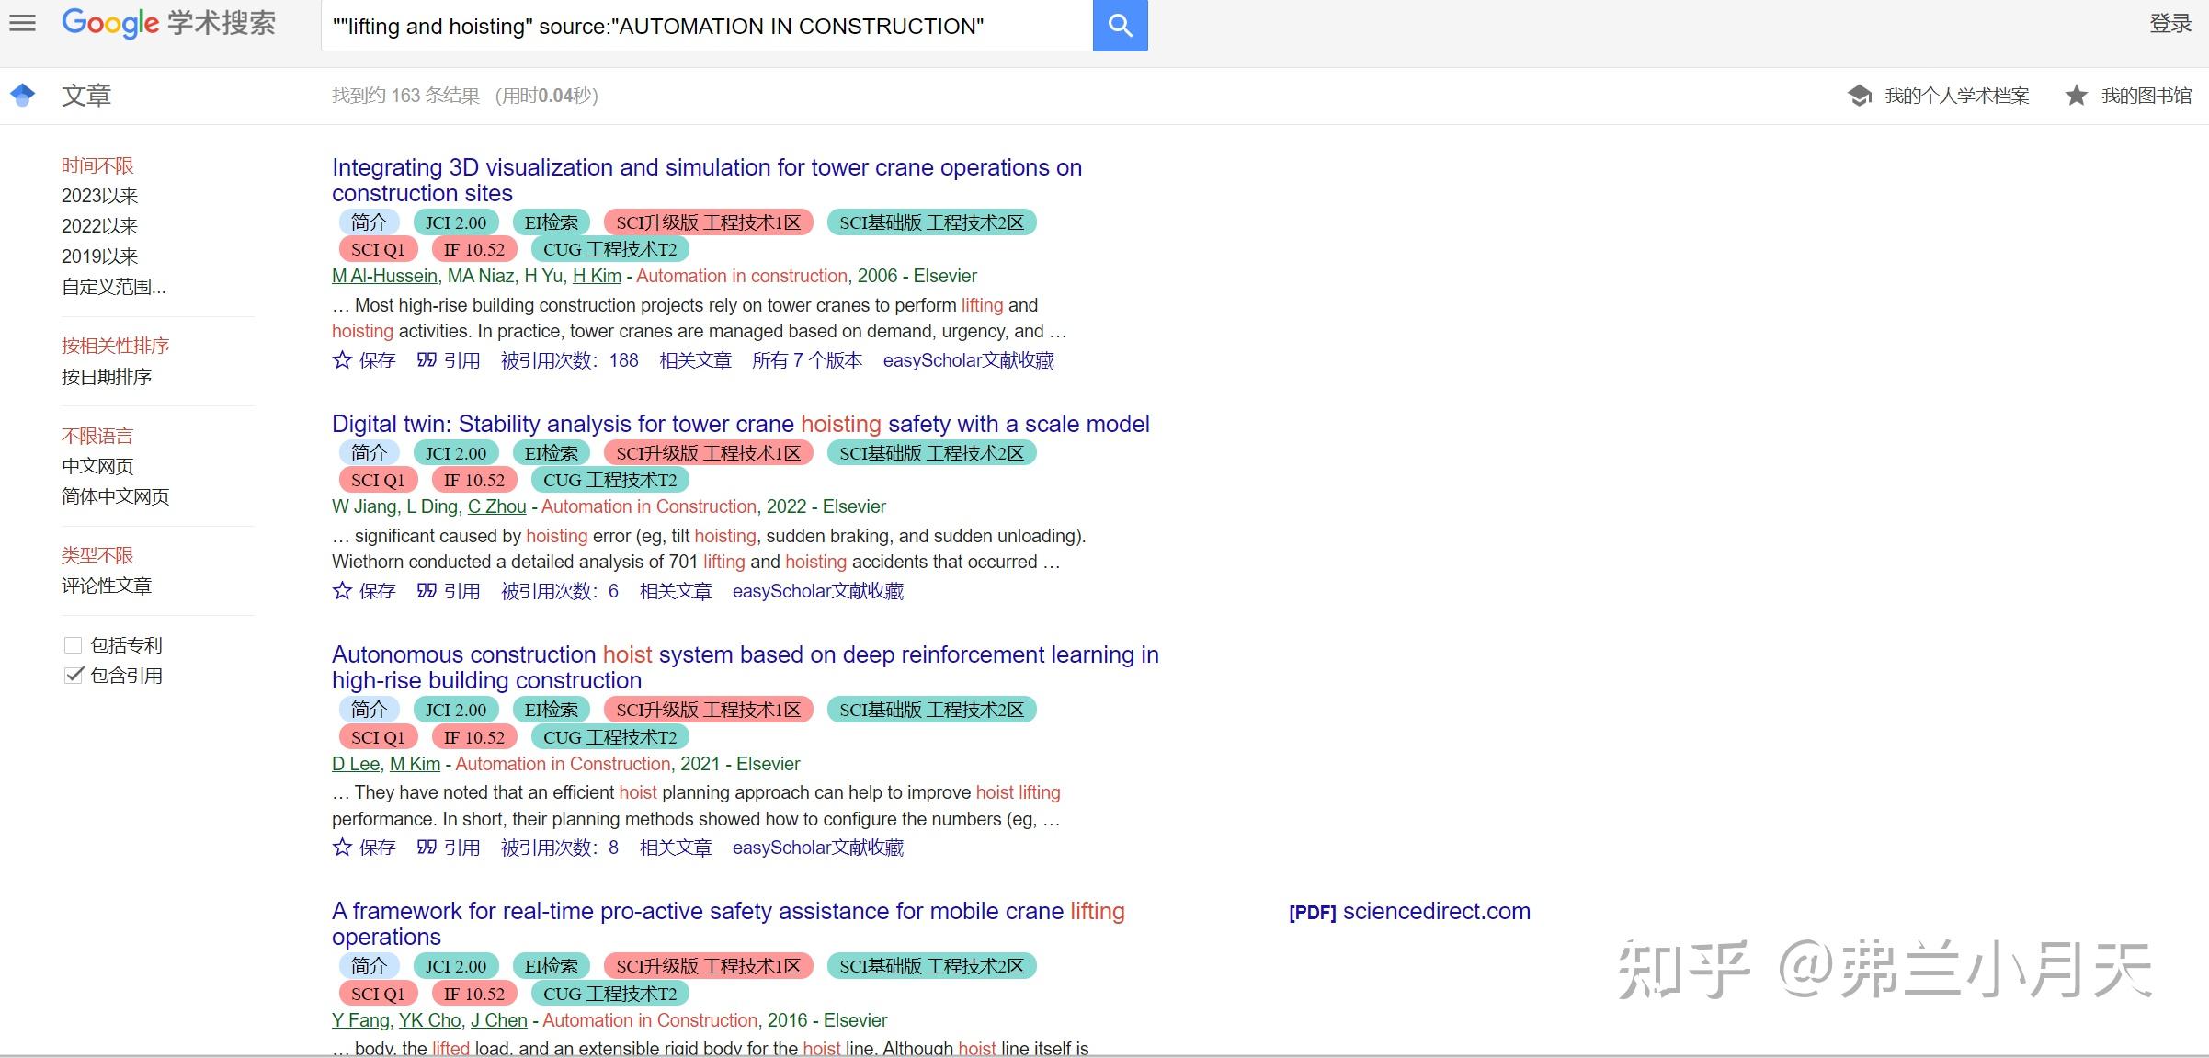Open the Digital twin stability analysis article

pyautogui.click(x=741, y=424)
